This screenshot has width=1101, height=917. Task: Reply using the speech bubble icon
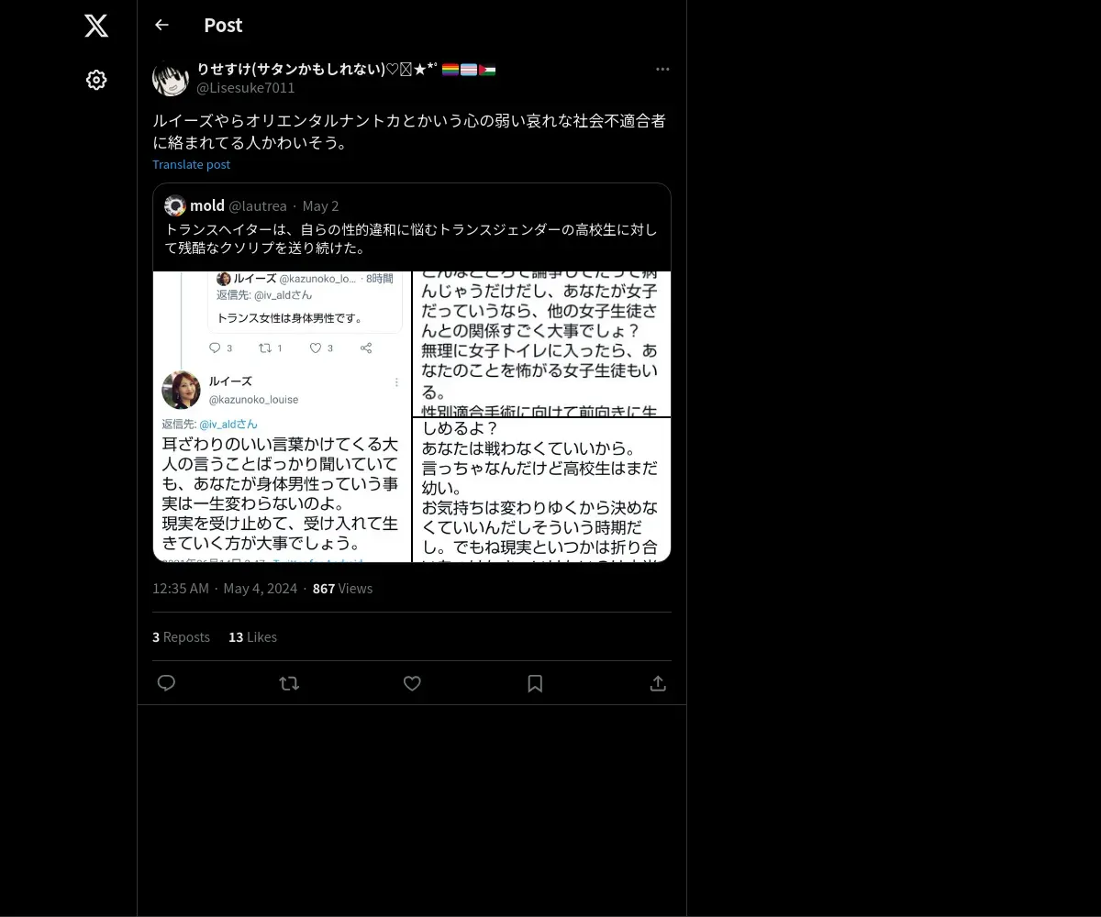[166, 683]
